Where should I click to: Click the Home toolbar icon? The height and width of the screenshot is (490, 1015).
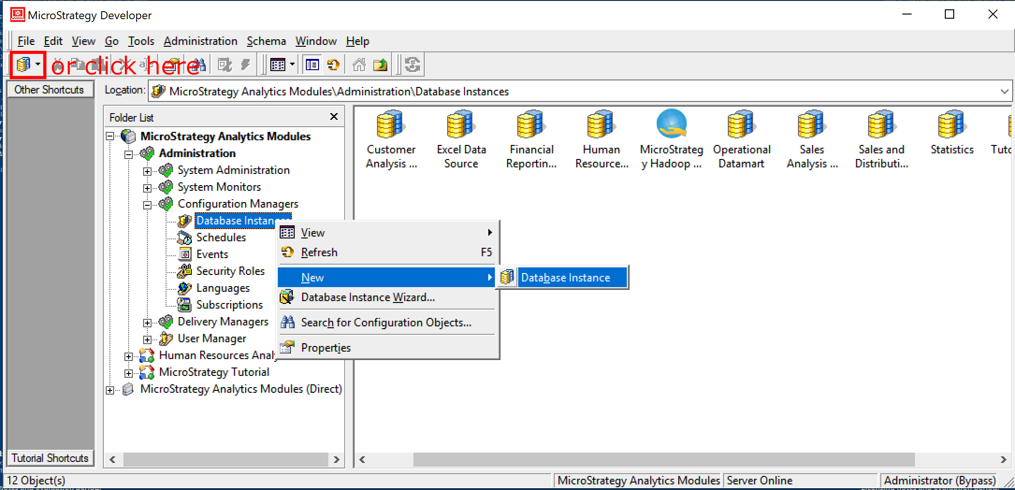tap(359, 65)
